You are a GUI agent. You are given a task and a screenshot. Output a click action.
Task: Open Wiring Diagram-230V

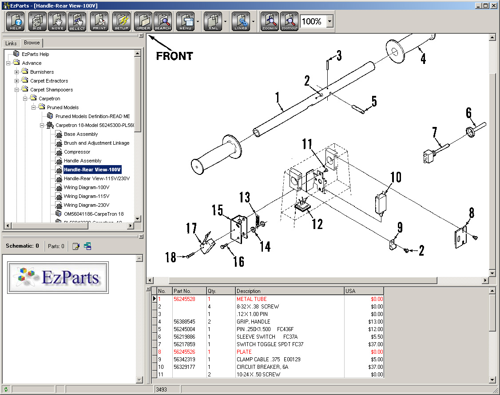coord(87,205)
